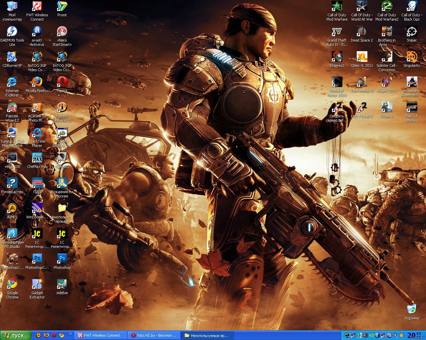
Task: Select the Dead Space 2 desktop icon
Action: 362,34
